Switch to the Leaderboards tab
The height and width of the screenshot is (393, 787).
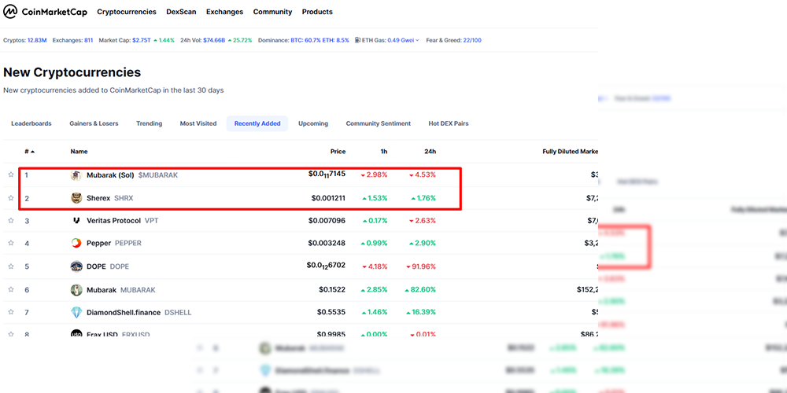pos(31,123)
